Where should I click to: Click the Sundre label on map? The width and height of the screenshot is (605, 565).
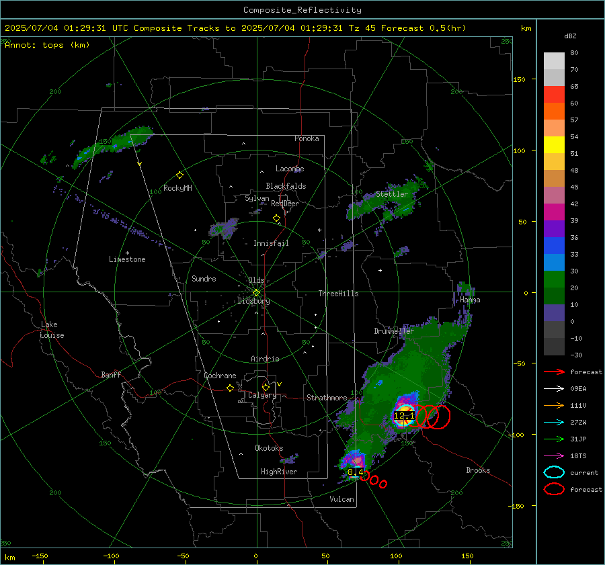point(204,278)
